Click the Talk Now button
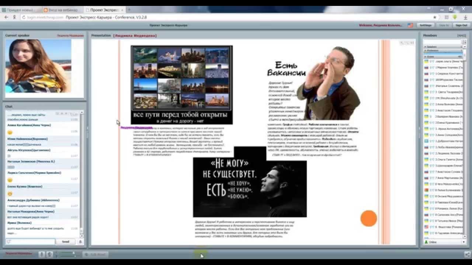The height and width of the screenshot is (265, 472). tap(95, 254)
